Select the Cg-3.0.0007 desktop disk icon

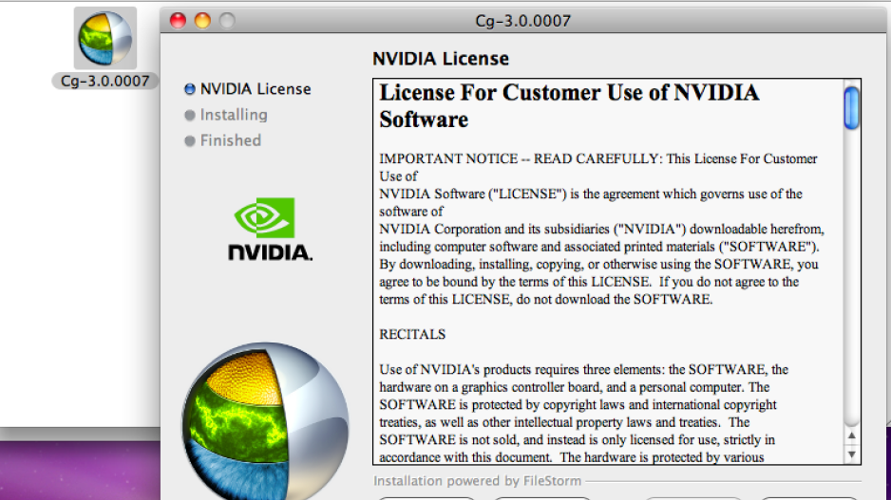click(105, 38)
